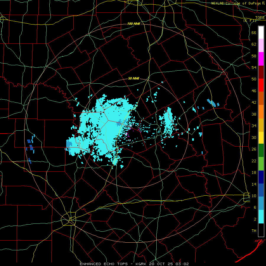Click the 26 value on legend scale
This screenshot has height=266, width=266.
click(254, 149)
